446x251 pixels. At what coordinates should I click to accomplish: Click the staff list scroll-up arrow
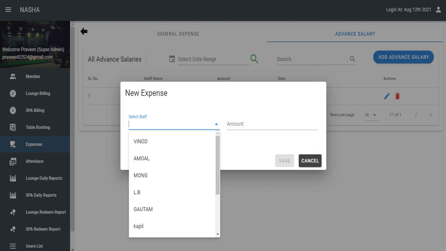(x=218, y=134)
